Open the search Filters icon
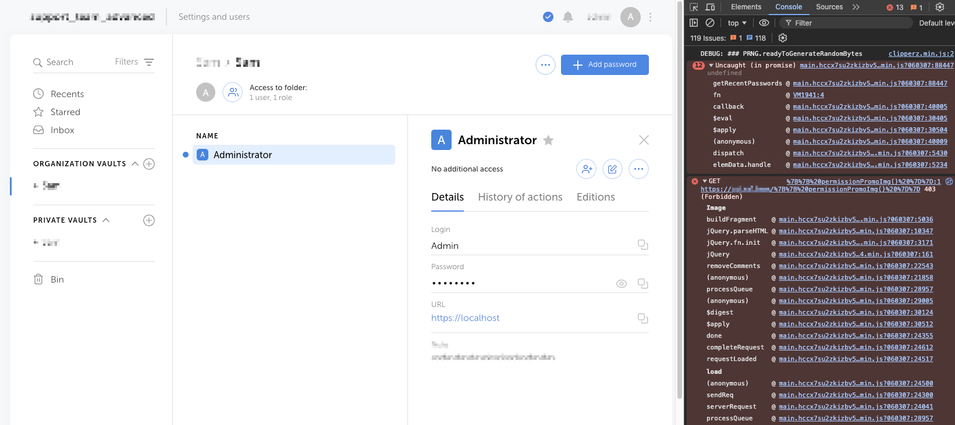Screen dimensions: 955x425 tap(149, 62)
